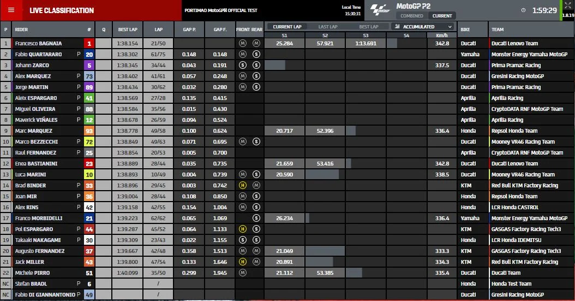This screenshot has width=575, height=301.
Task: Select the CURRENT LAP view
Action: (x=287, y=27)
